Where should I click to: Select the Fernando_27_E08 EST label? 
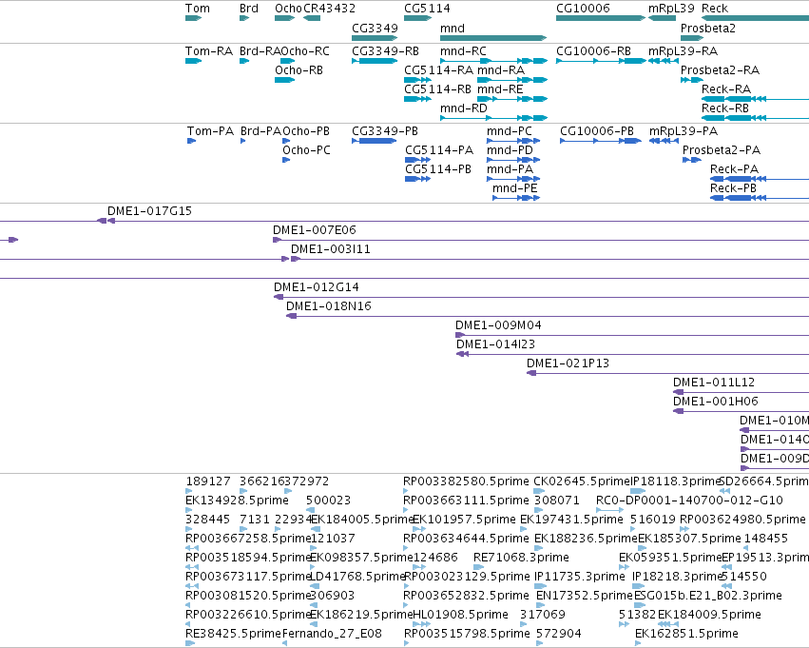pos(332,635)
